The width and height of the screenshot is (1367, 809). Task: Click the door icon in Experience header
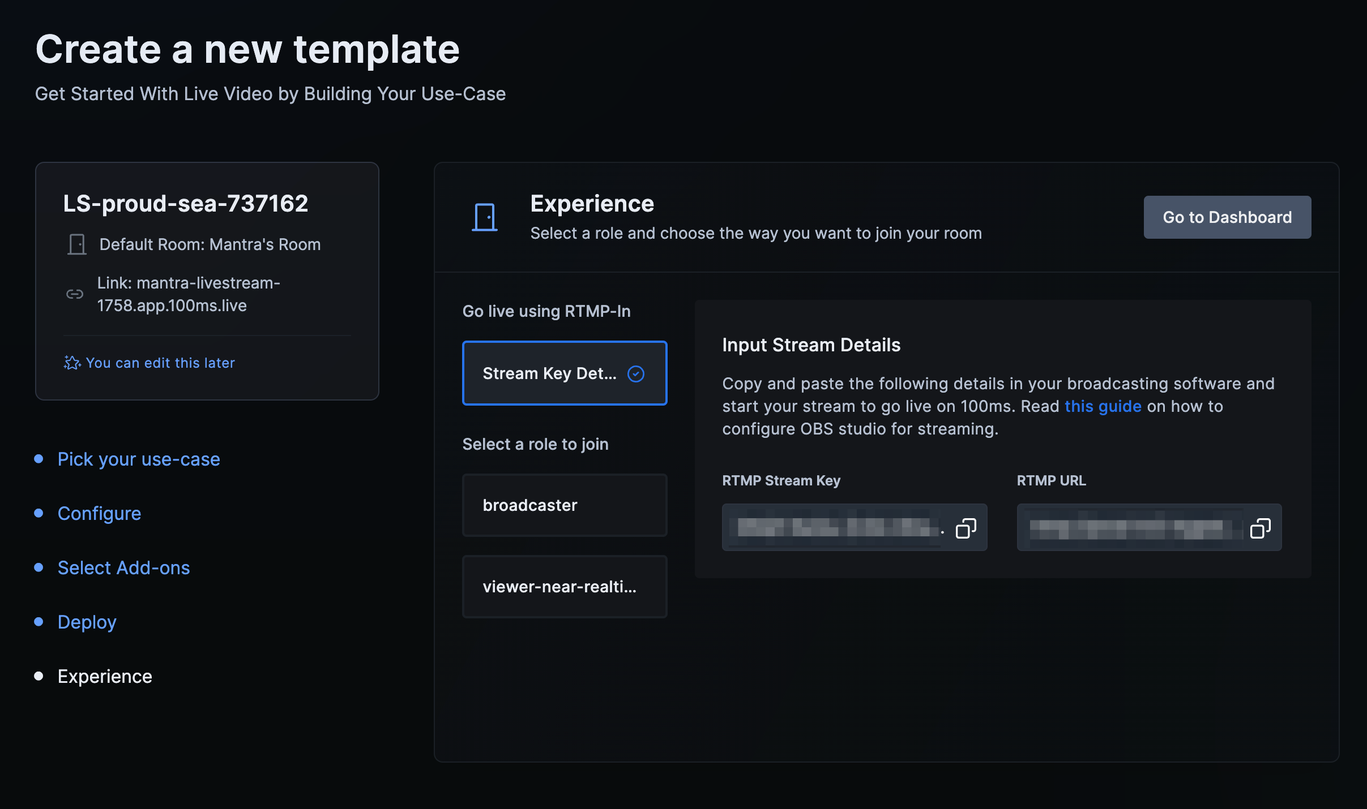[x=486, y=216]
